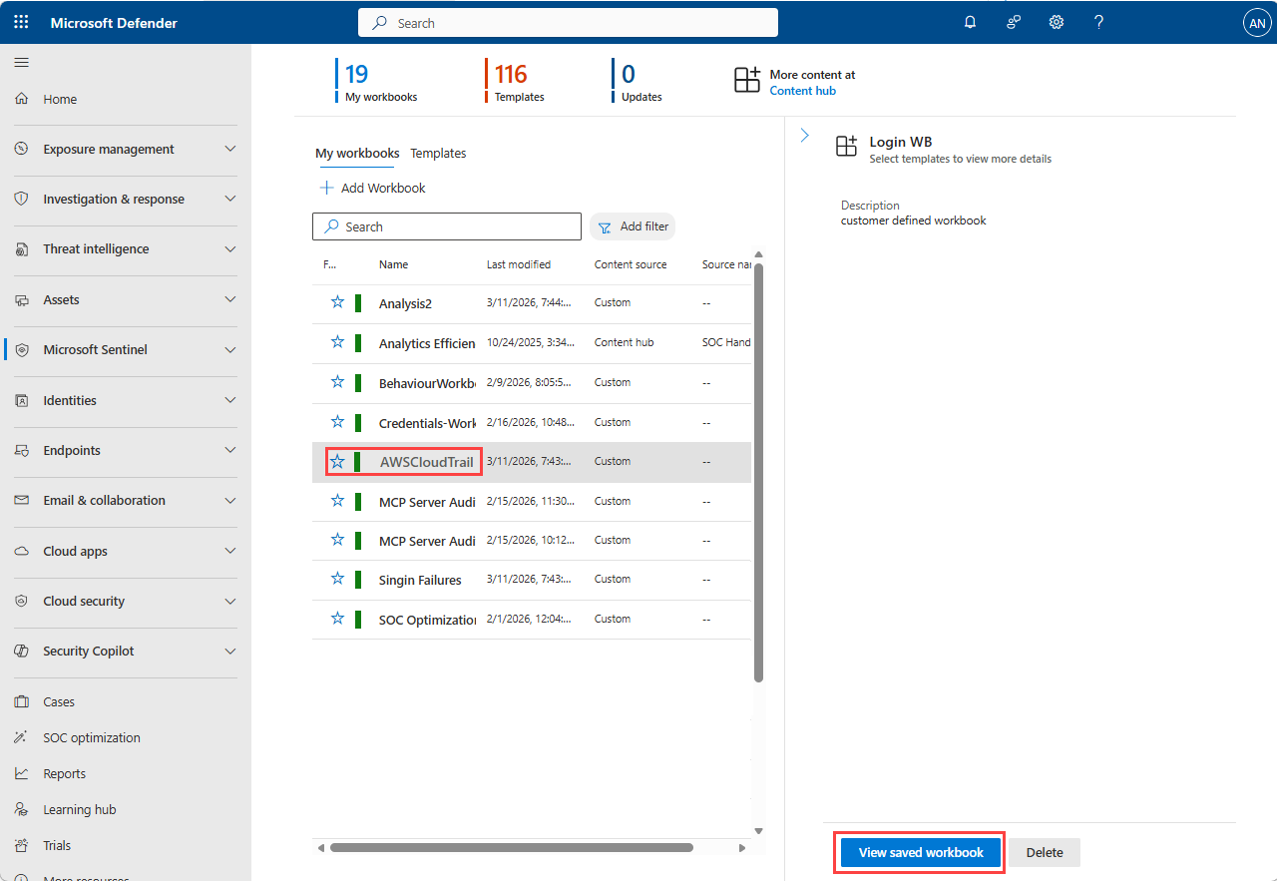
Task: Click the horizontal scroll left arrow
Action: [321, 848]
